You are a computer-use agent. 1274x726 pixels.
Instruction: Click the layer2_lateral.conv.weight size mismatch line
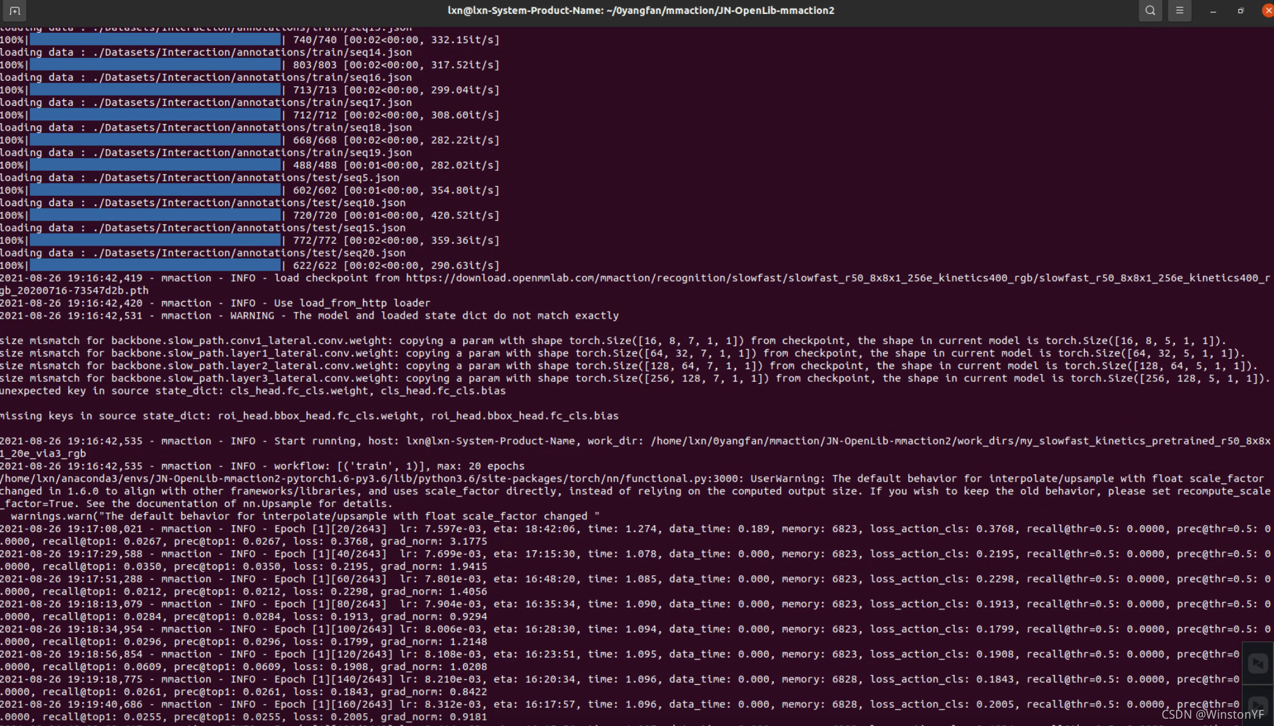tap(629, 366)
